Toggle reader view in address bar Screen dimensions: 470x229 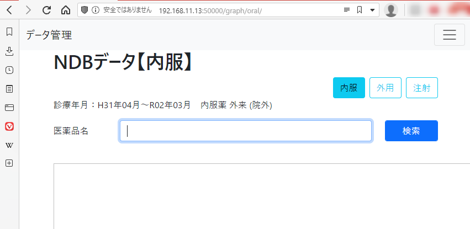[x=347, y=10]
